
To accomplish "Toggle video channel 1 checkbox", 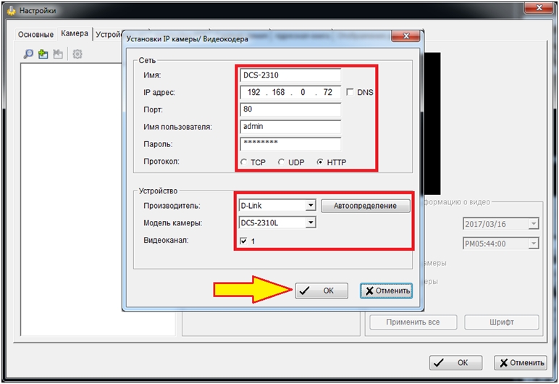I will click(244, 241).
